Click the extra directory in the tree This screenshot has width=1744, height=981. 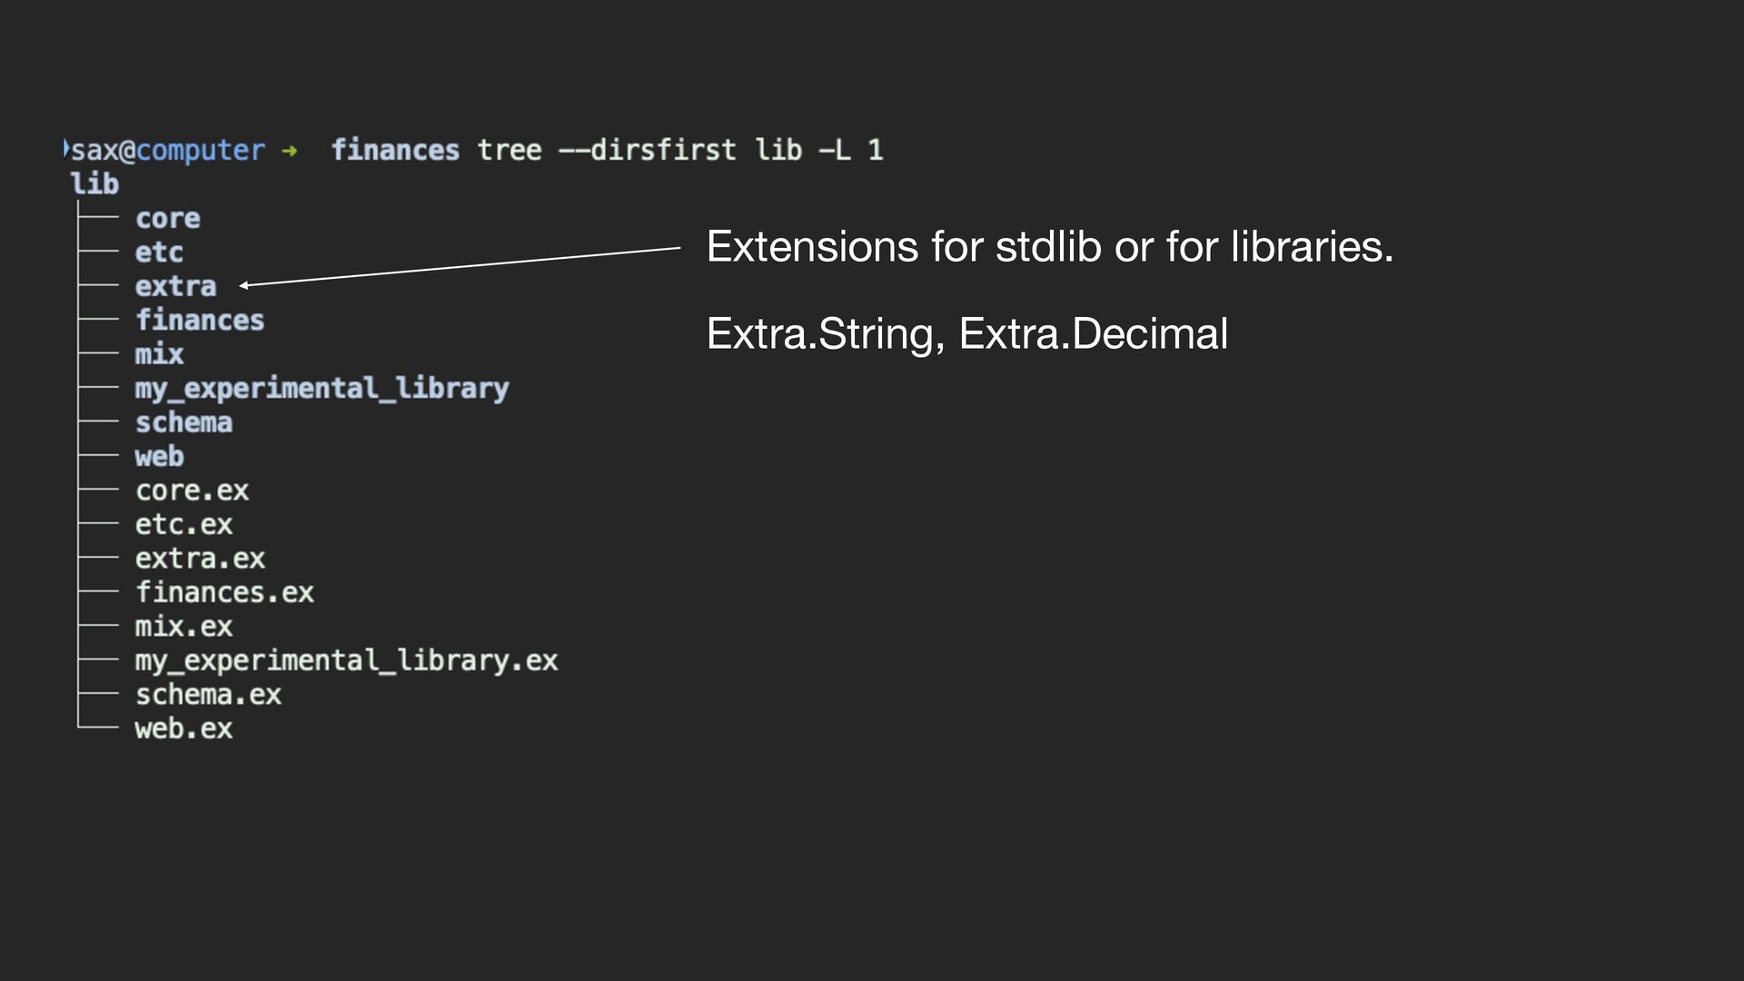(x=176, y=287)
